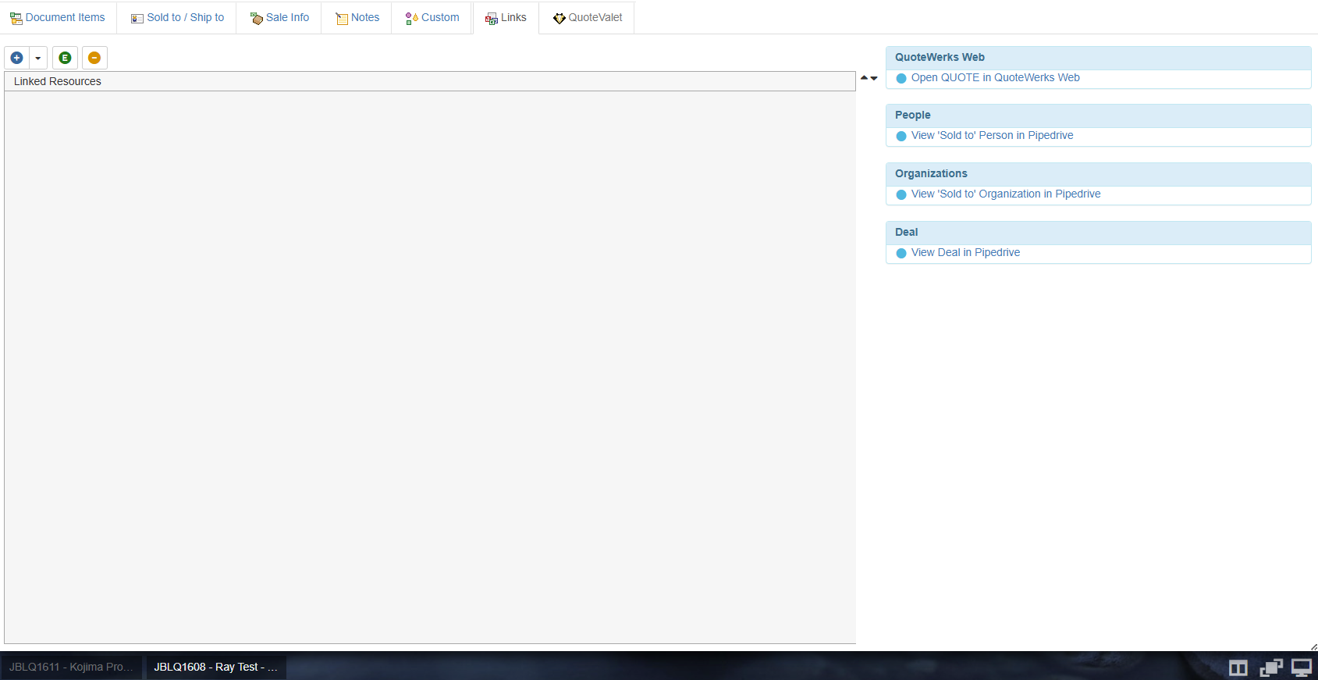This screenshot has width=1318, height=680.
Task: Open the Sale Info tab
Action: click(x=279, y=17)
